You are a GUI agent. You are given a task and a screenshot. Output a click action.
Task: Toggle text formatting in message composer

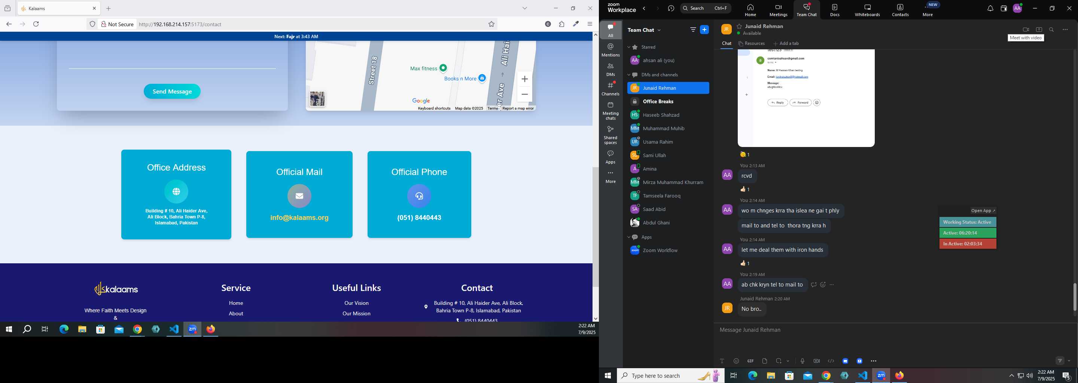722,361
